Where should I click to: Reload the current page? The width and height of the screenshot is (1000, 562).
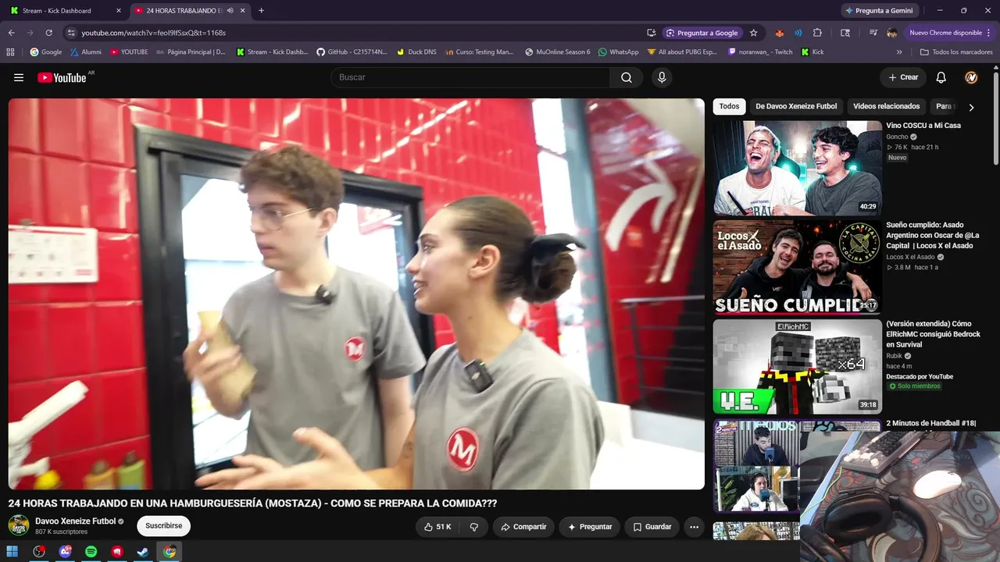coord(48,33)
